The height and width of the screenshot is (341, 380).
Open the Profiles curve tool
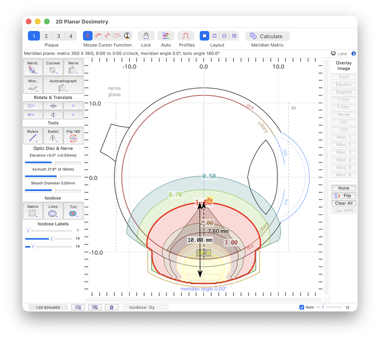[185, 36]
